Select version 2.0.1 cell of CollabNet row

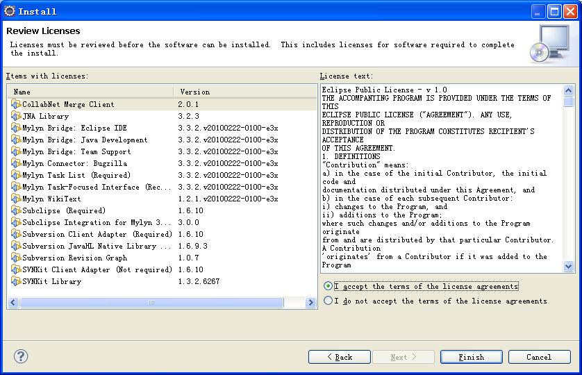coord(188,104)
